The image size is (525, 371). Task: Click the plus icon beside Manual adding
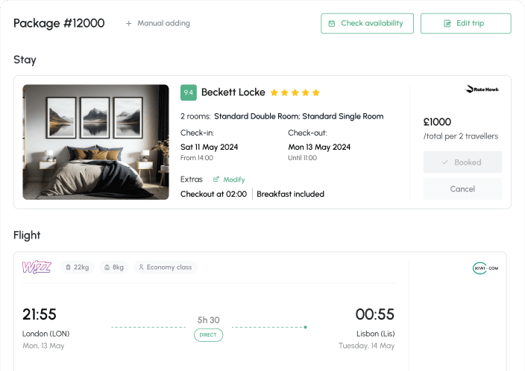coord(128,23)
